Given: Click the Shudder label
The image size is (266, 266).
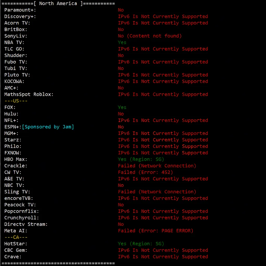Looking at the screenshot, I should 16,56.
